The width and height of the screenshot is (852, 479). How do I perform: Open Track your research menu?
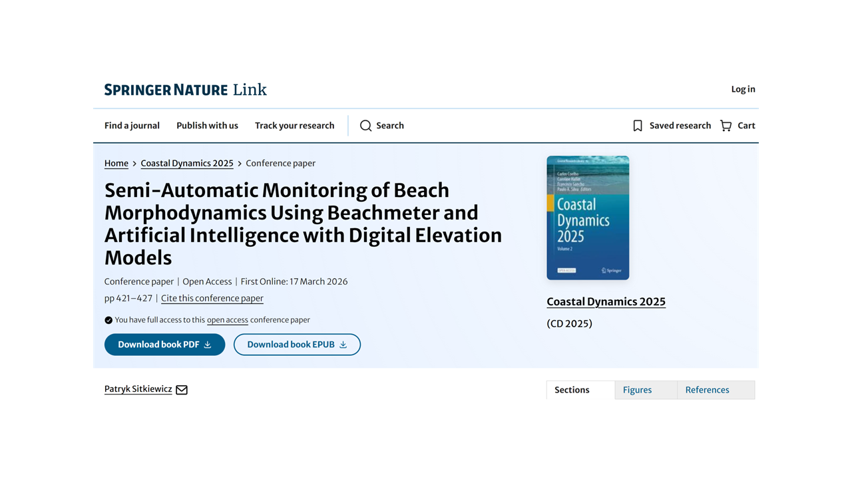click(x=294, y=126)
